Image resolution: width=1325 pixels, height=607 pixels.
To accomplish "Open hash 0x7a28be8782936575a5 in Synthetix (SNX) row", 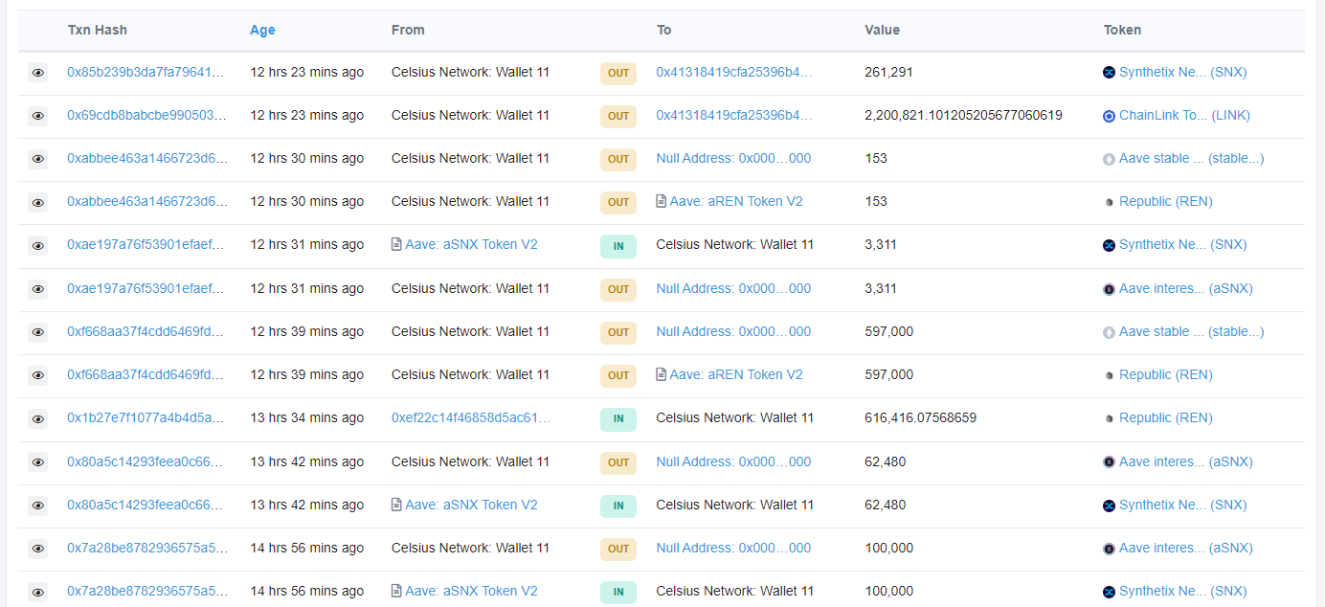I will point(147,591).
